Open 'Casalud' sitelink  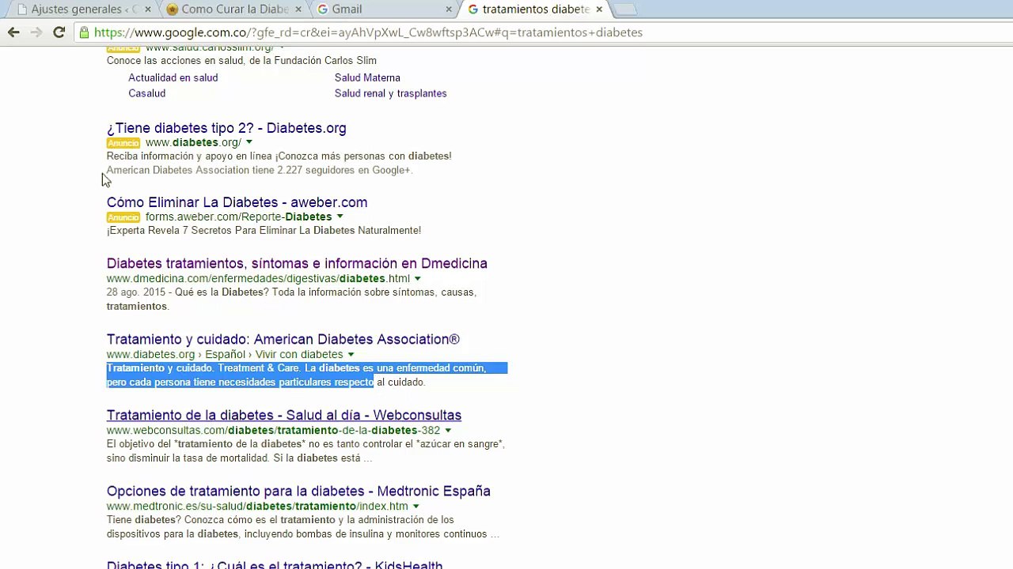click(x=147, y=93)
